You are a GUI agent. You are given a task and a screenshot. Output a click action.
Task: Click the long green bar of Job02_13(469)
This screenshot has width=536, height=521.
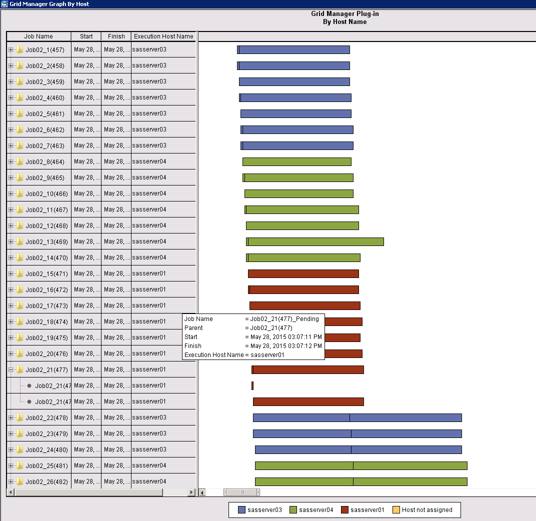click(x=315, y=241)
